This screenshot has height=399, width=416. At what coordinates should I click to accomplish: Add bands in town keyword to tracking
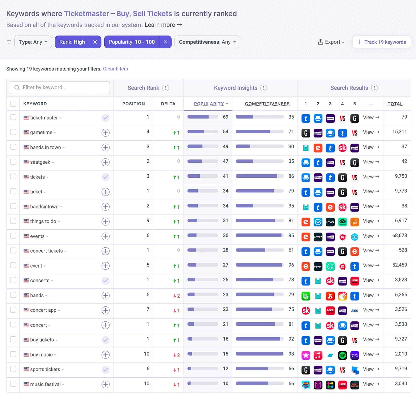[x=105, y=148]
